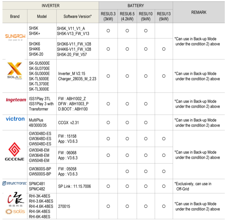
Task: Click FW : 06068 version text
Action: [67, 153]
